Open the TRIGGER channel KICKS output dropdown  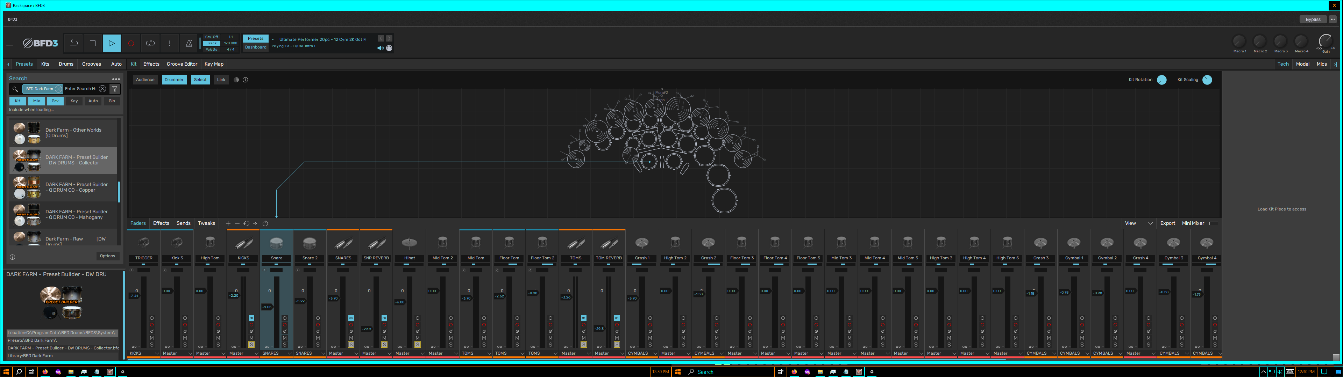click(143, 354)
